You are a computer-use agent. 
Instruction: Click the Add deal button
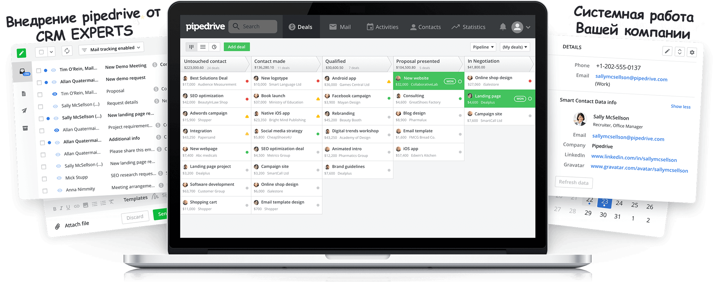tap(237, 47)
